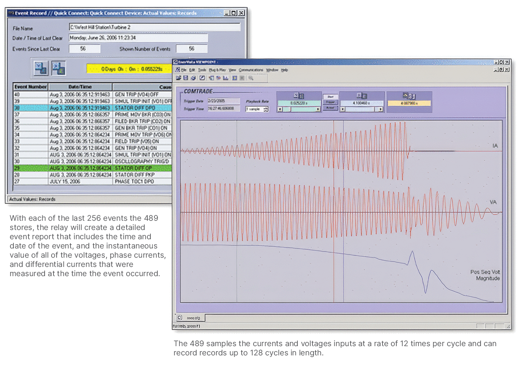Viewport: 521px width, 370px height.
Task: Click the first blue icon button in Event Record window
Action: tap(41, 68)
